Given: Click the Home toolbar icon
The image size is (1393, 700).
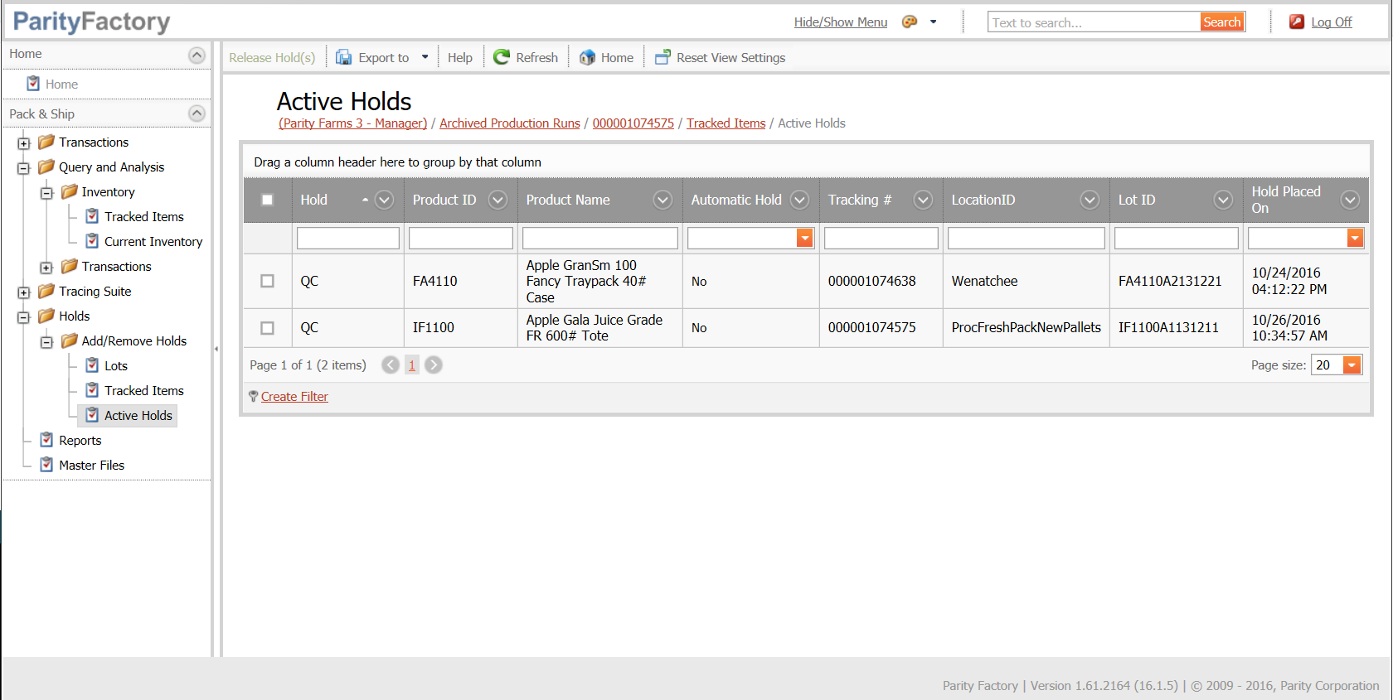Looking at the screenshot, I should 587,57.
